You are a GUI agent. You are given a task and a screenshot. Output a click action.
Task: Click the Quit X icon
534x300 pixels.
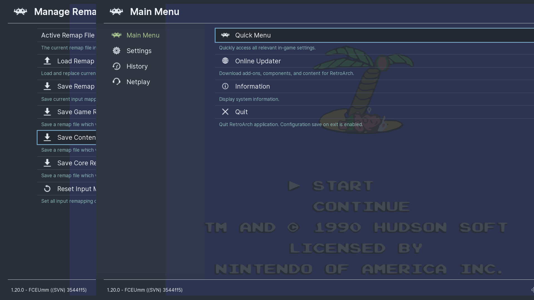point(225,112)
